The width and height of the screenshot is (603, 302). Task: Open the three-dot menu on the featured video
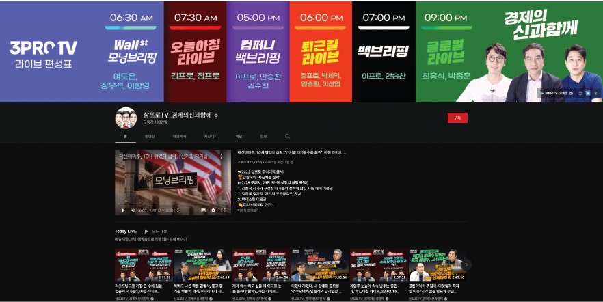[x=221, y=156]
